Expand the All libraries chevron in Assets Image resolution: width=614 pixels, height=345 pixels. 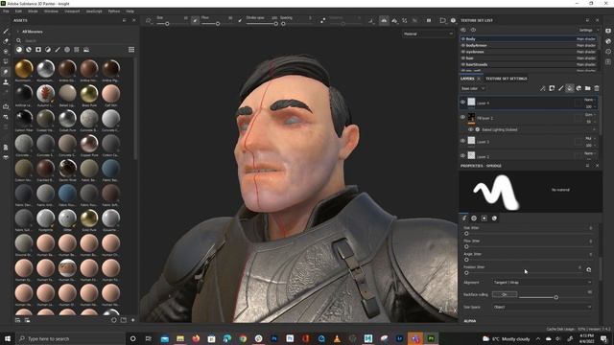(x=17, y=32)
